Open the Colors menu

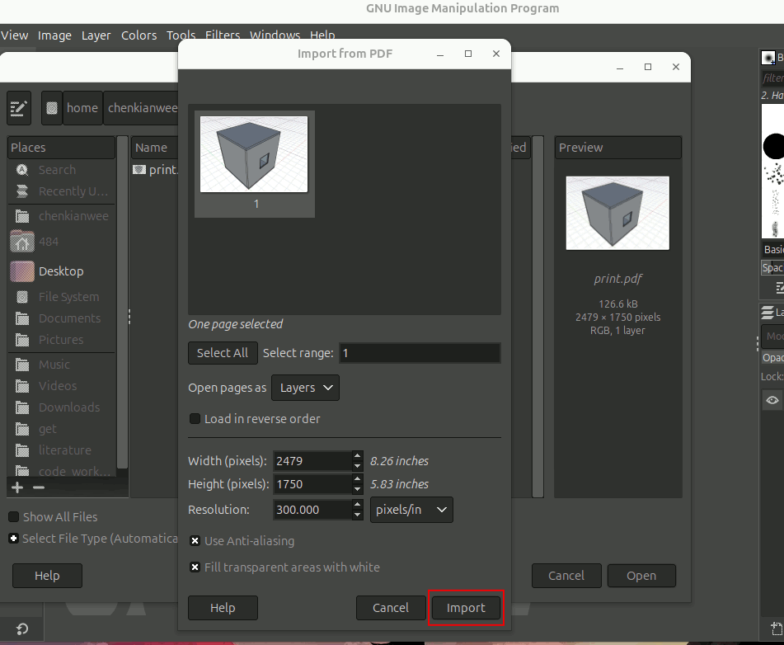click(x=138, y=35)
